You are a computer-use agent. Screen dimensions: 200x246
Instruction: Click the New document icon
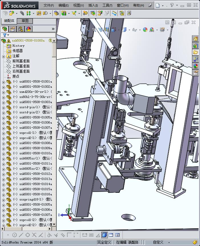click(157, 5)
